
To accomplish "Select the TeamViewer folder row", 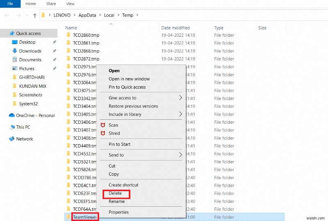I will pyautogui.click(x=175, y=217).
